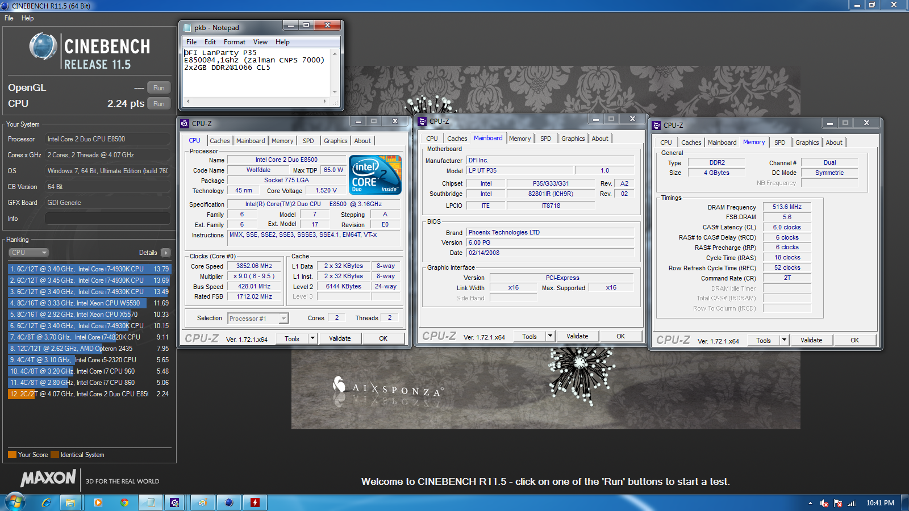Image resolution: width=909 pixels, height=511 pixels.
Task: Open the network signal tray icon
Action: pyautogui.click(x=852, y=503)
